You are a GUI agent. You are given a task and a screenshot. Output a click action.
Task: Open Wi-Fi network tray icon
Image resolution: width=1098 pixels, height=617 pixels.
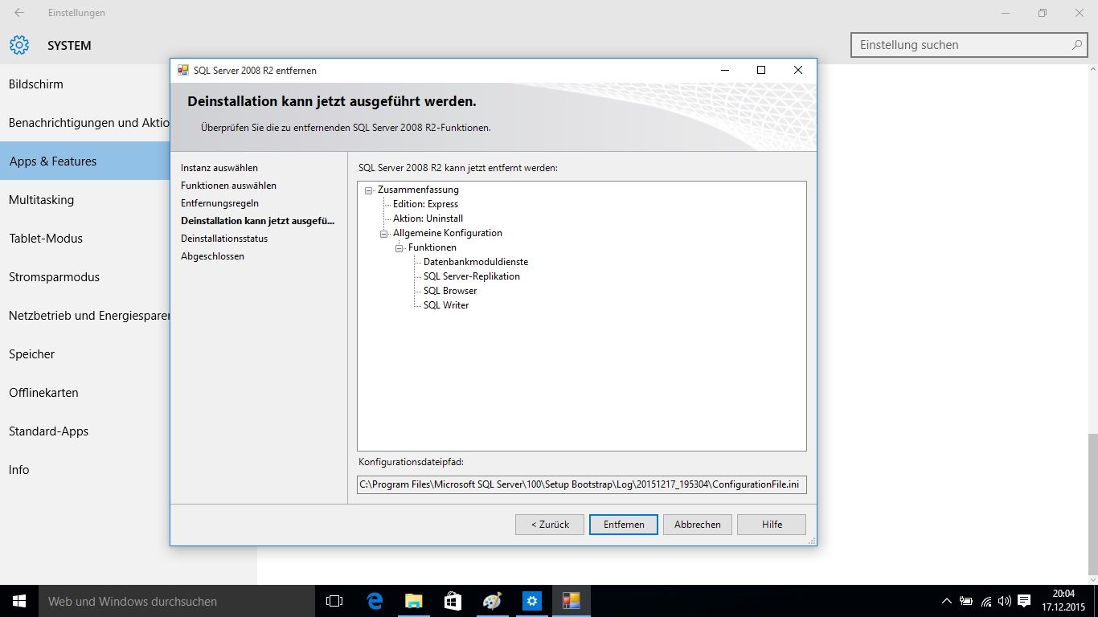tap(986, 601)
